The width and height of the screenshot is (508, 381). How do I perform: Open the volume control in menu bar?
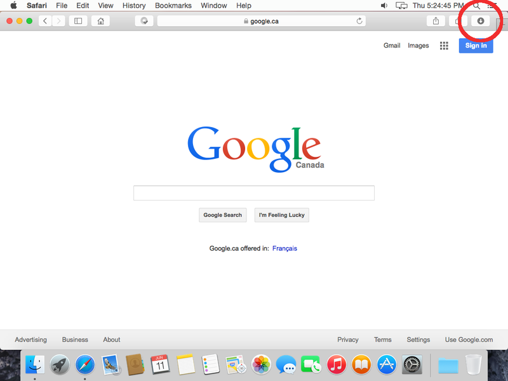point(384,6)
